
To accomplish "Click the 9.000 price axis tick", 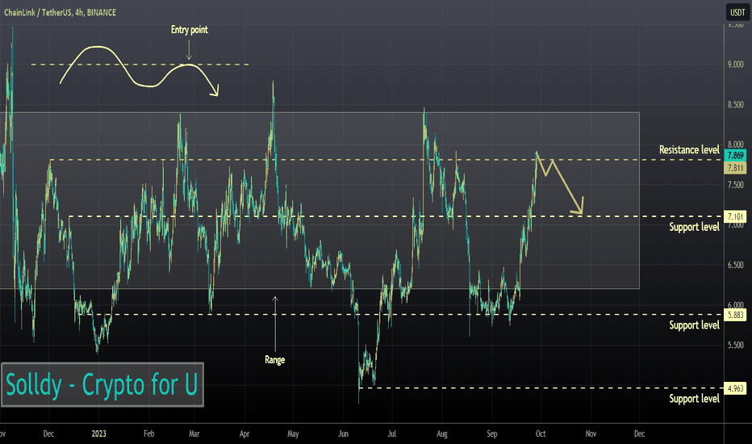I will click(x=736, y=65).
